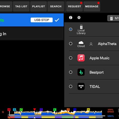Click the orange Q icon near the waveform
This screenshot has width=119, height=119.
(3, 112)
